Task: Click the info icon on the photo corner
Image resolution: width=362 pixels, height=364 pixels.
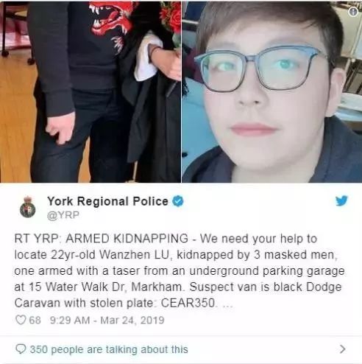Action: (353, 12)
